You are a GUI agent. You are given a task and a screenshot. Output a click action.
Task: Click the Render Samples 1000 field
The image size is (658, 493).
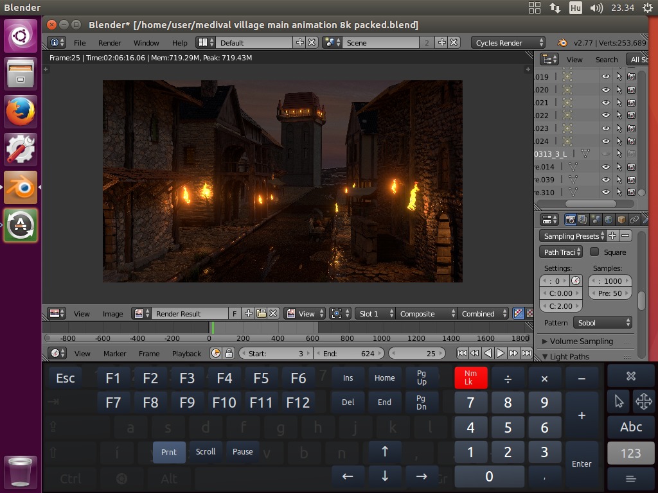coord(611,281)
